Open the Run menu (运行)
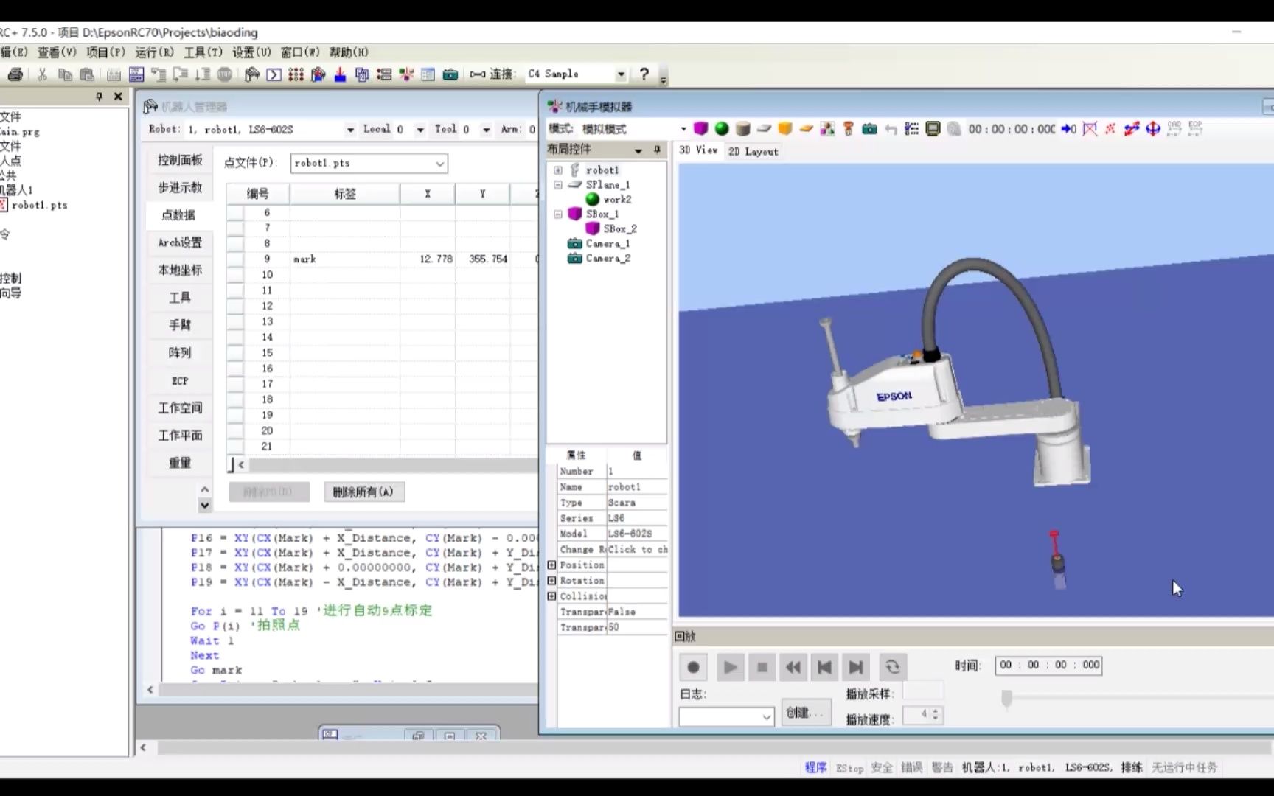This screenshot has width=1274, height=796. 154,52
